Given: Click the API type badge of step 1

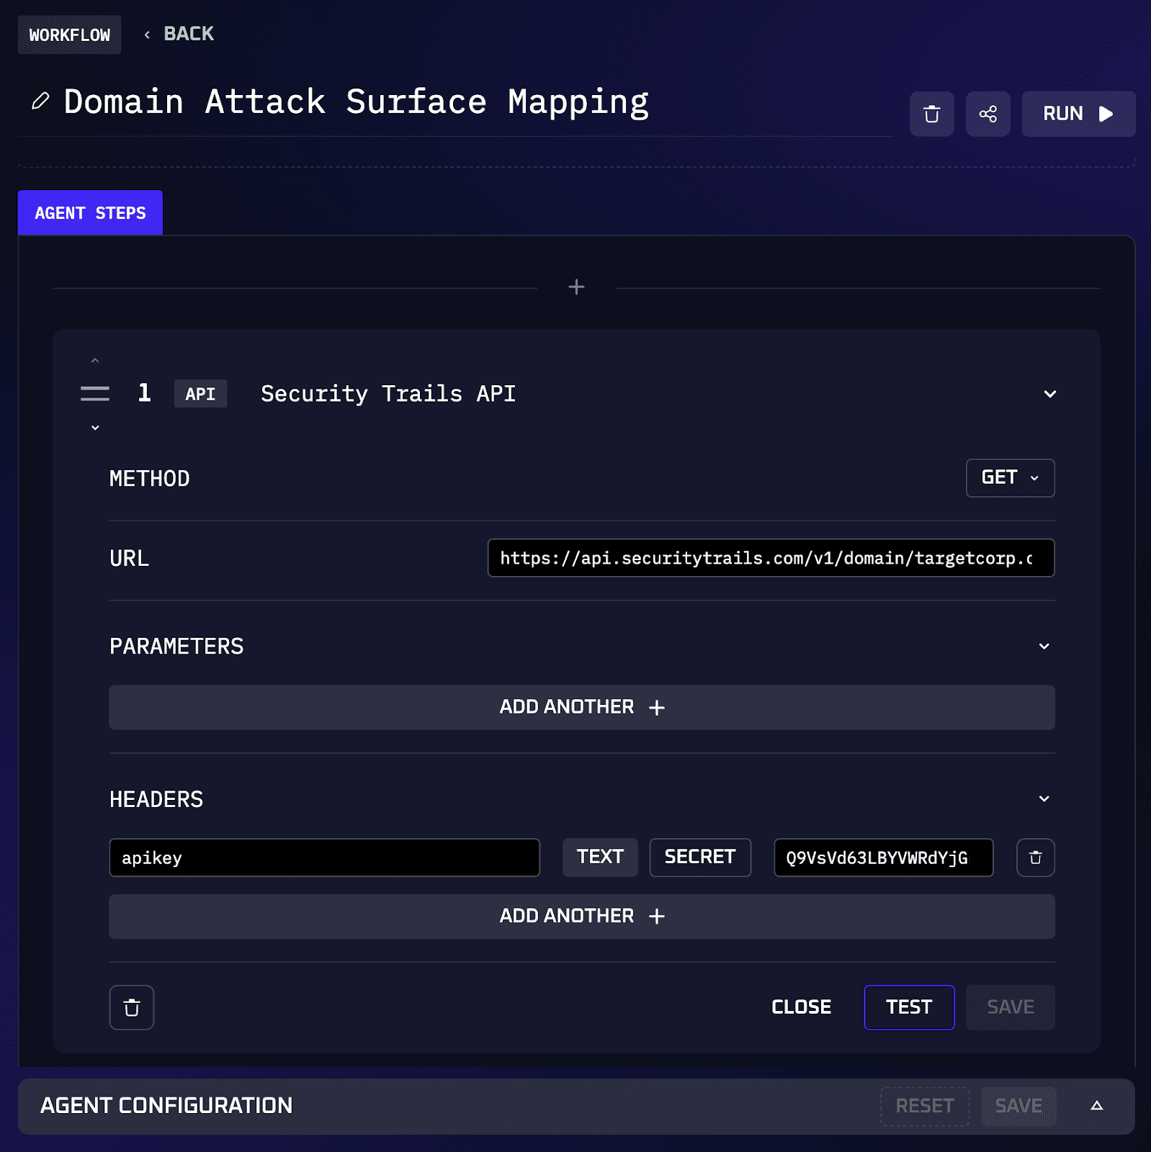Looking at the screenshot, I should coord(200,394).
